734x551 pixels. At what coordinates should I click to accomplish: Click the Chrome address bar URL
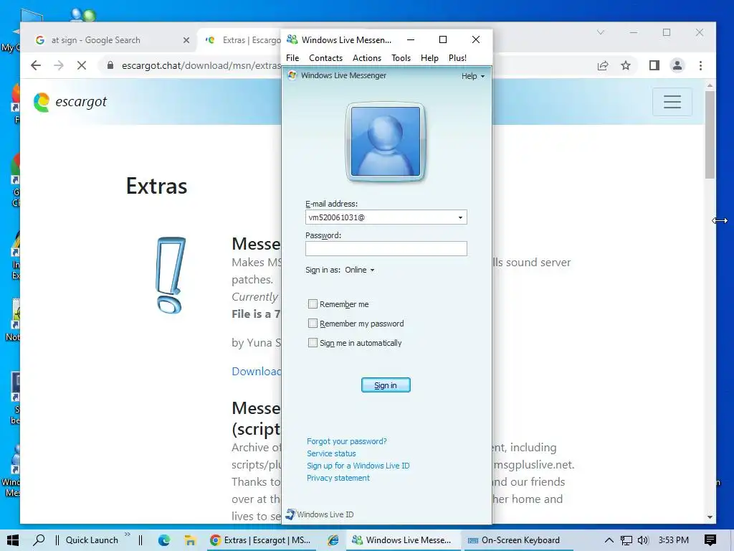pos(201,65)
